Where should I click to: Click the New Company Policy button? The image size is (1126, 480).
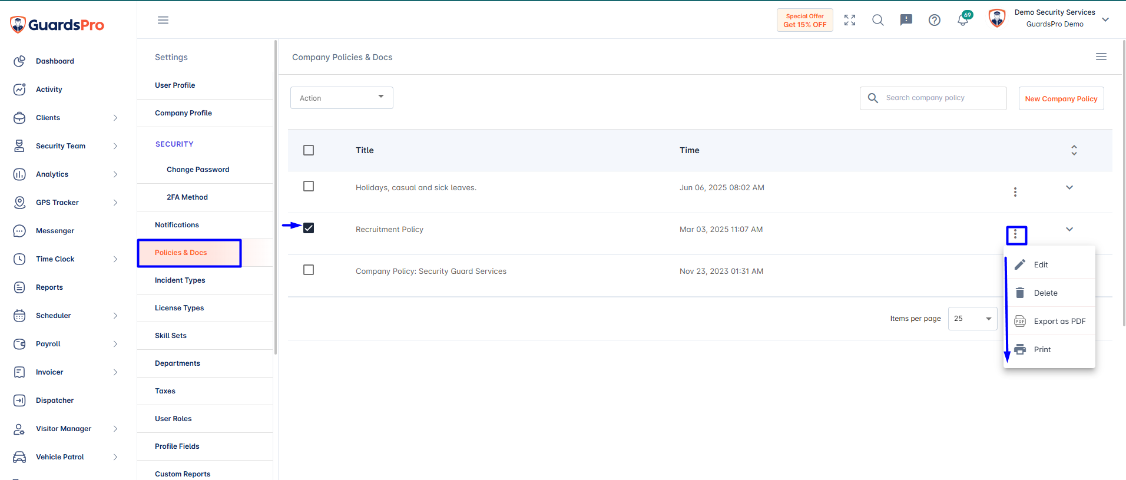click(x=1061, y=98)
